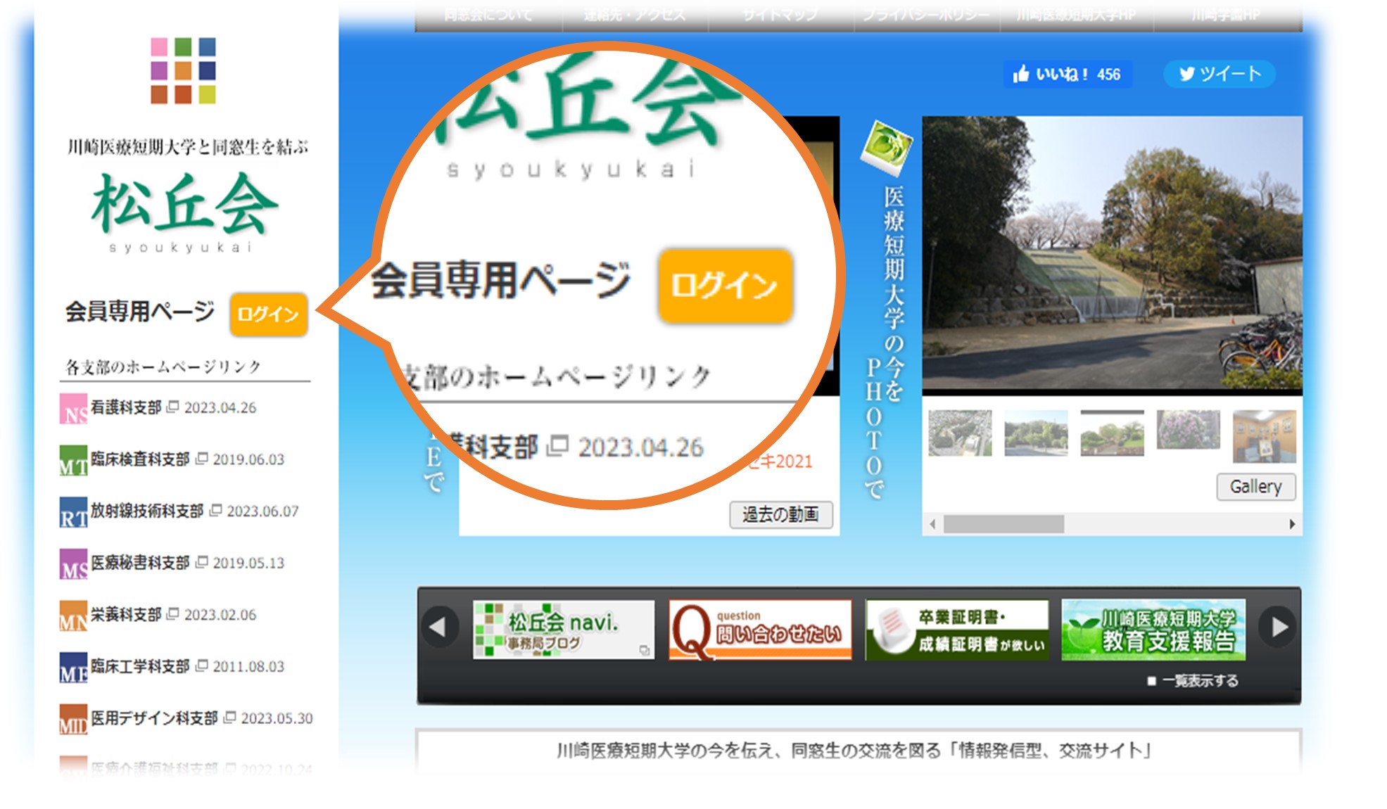Click the orange ログイン button in left sidebar
This screenshot has width=1387, height=809.
click(x=268, y=314)
